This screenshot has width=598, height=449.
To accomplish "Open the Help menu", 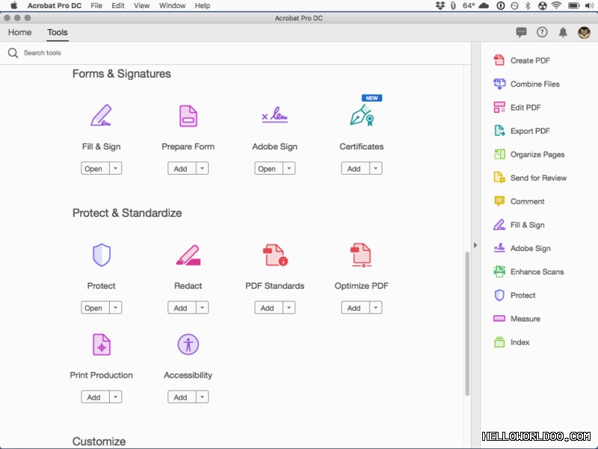I will click(202, 6).
